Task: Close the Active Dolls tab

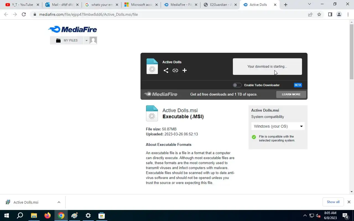Action: coord(275,5)
